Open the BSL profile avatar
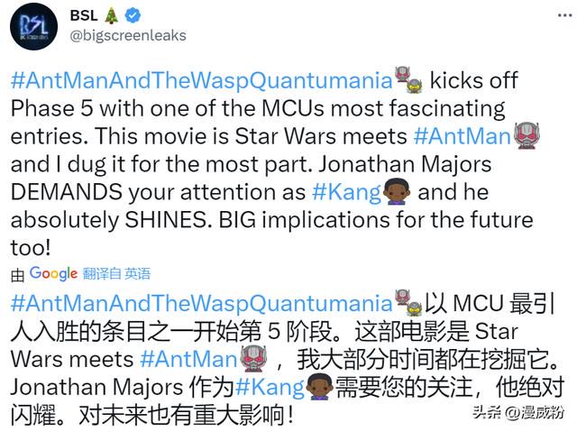This screenshot has width=577, height=432. coord(33,26)
